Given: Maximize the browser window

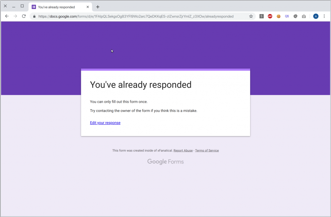Looking at the screenshot, I should [x=22, y=6].
